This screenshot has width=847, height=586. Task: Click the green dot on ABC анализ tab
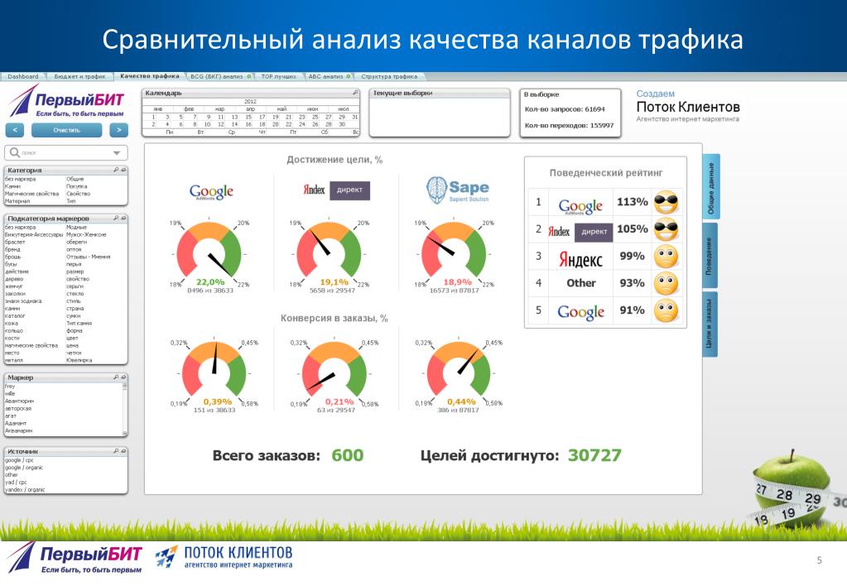[349, 77]
